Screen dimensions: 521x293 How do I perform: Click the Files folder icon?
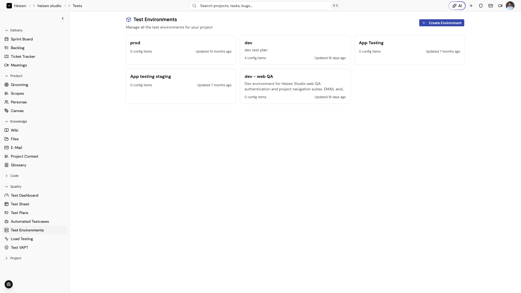point(7,139)
